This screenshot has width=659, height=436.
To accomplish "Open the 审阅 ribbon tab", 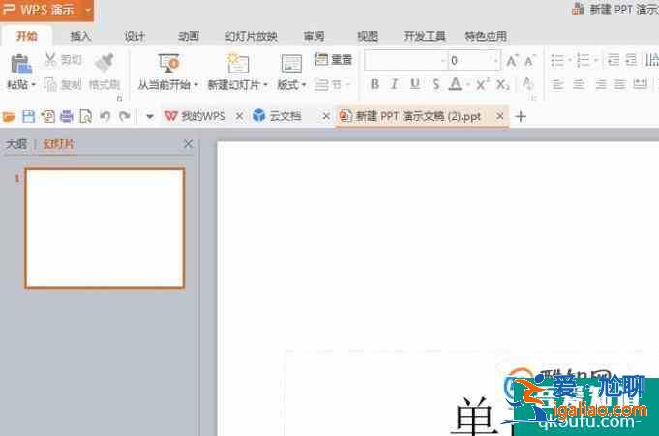I will coord(314,36).
